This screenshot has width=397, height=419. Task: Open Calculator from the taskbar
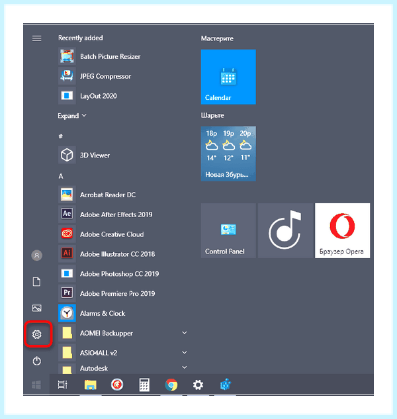coord(144,385)
